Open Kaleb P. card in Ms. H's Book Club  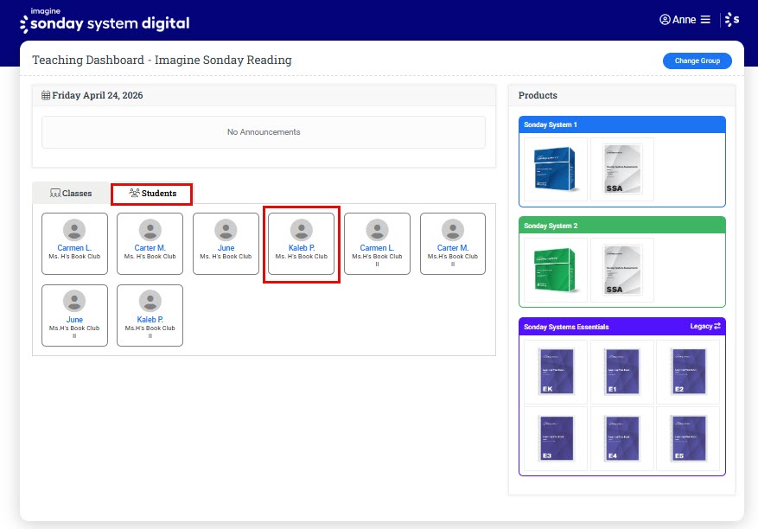pyautogui.click(x=301, y=244)
